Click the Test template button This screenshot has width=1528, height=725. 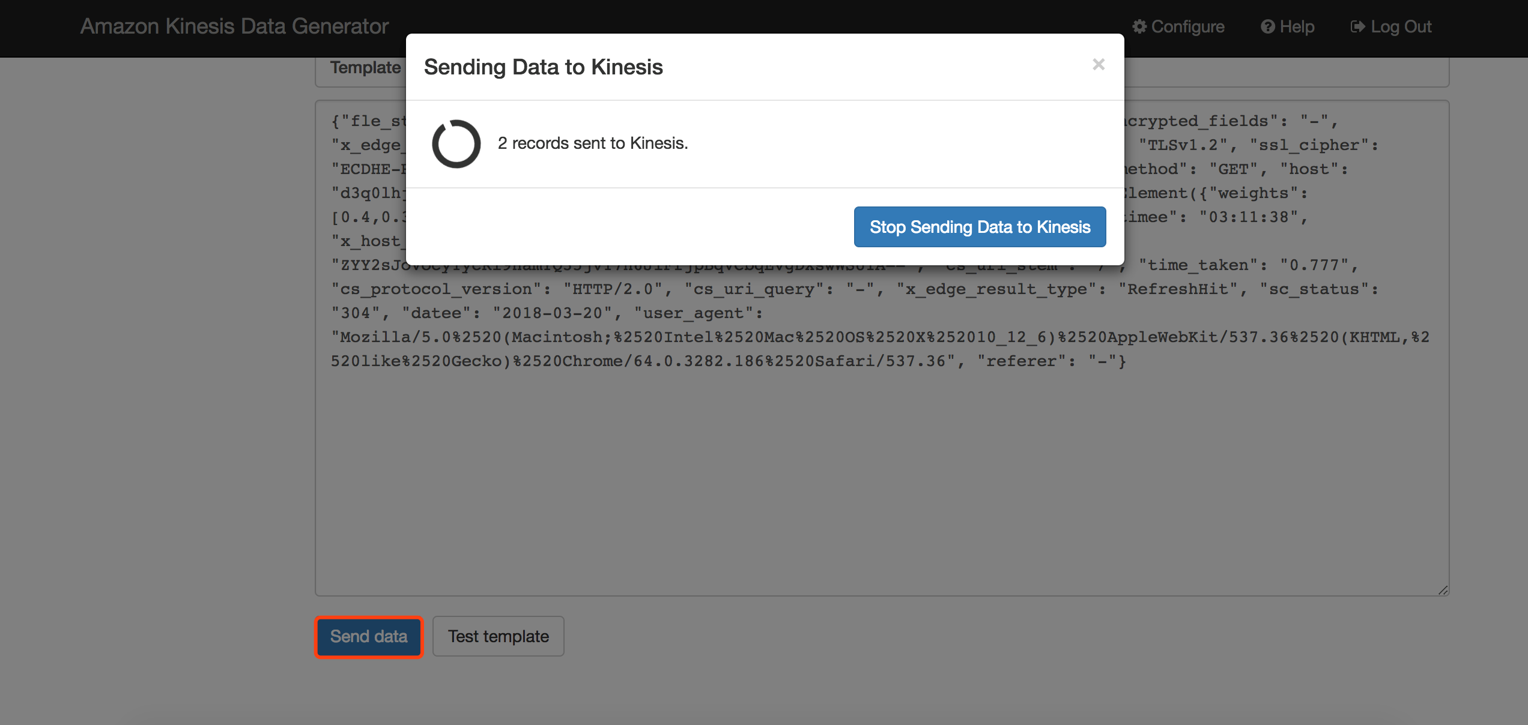coord(498,636)
